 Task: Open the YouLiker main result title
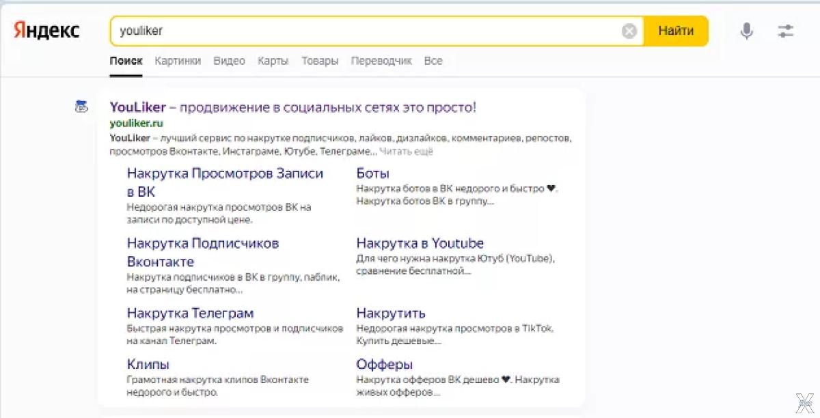[x=292, y=107]
